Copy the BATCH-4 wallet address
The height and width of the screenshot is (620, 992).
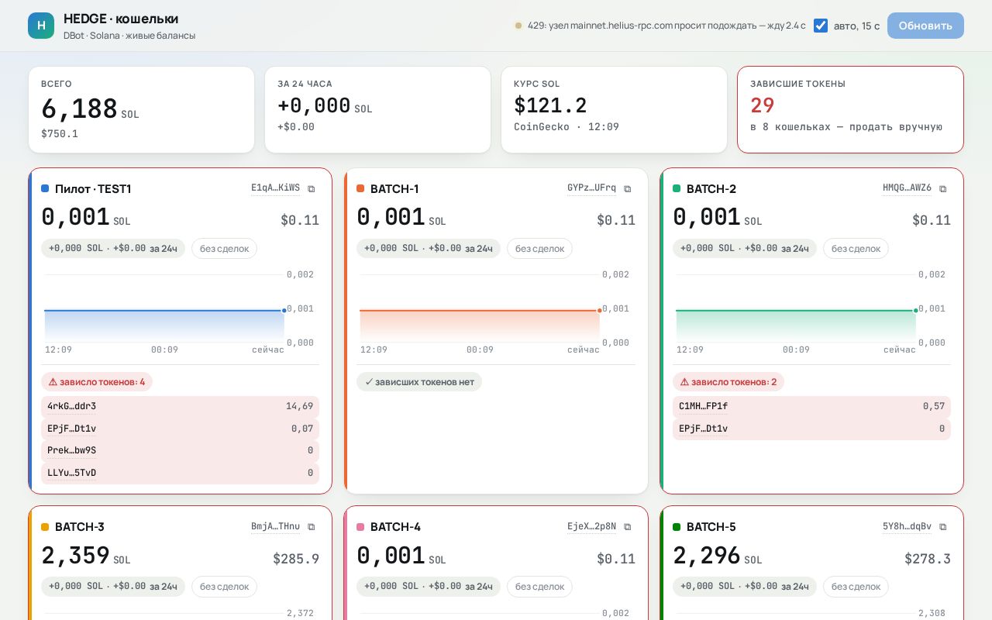(x=628, y=527)
